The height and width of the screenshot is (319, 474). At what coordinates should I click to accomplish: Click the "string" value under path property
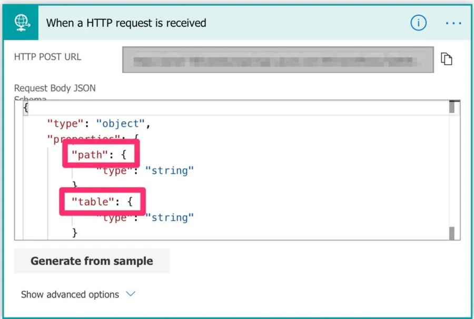click(x=169, y=171)
